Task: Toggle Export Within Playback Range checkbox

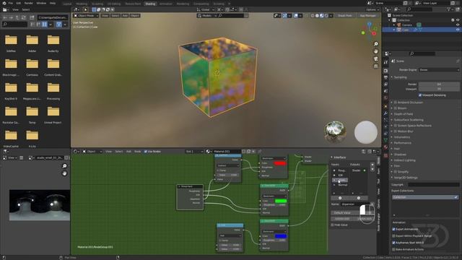Action: 393,236
